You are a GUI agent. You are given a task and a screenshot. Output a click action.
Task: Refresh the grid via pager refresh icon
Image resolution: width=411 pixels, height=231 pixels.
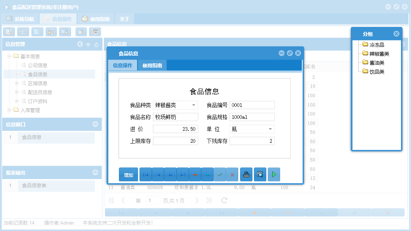click(224, 200)
